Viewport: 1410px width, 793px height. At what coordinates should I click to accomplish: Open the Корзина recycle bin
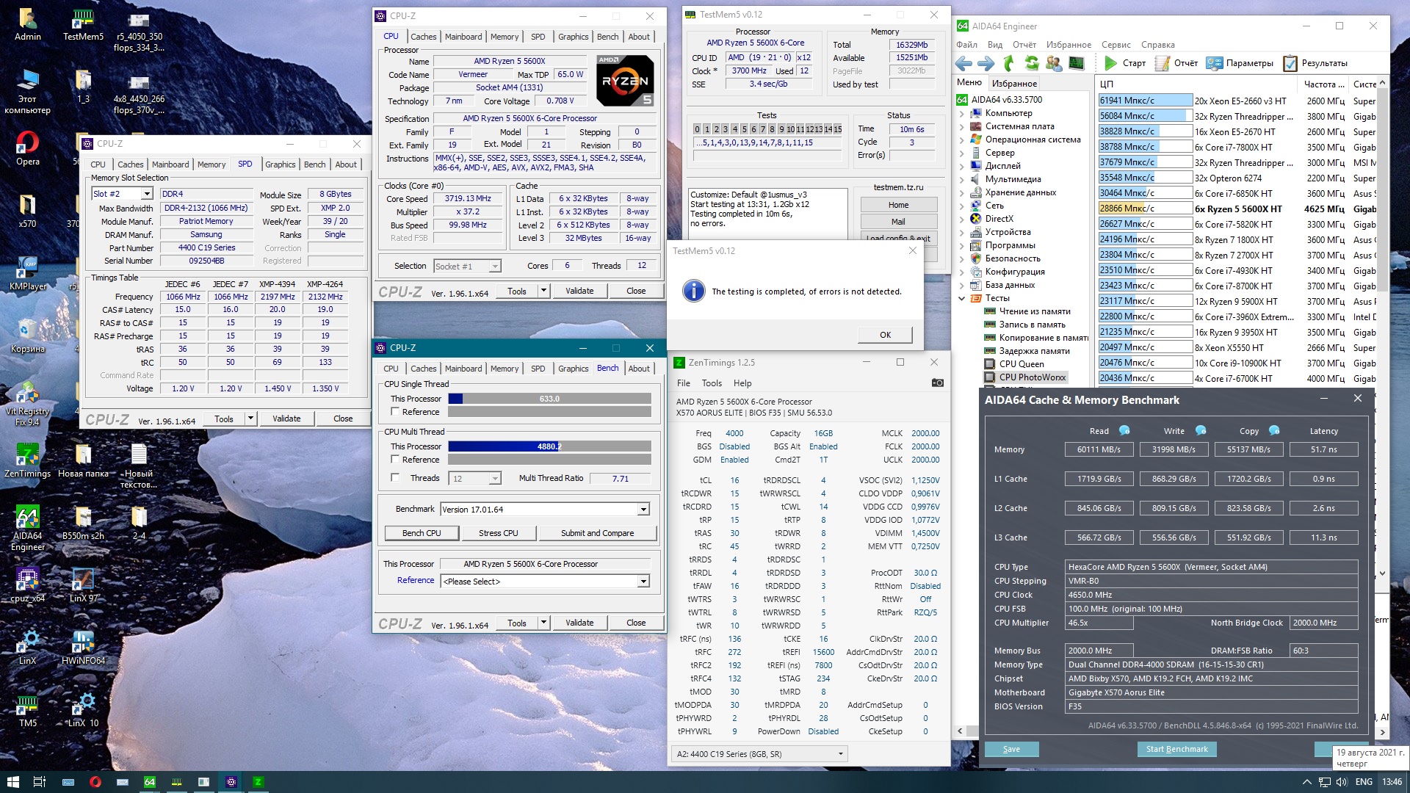pos(28,335)
